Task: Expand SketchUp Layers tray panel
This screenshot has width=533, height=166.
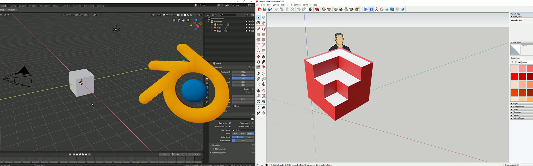Action: coord(521,103)
